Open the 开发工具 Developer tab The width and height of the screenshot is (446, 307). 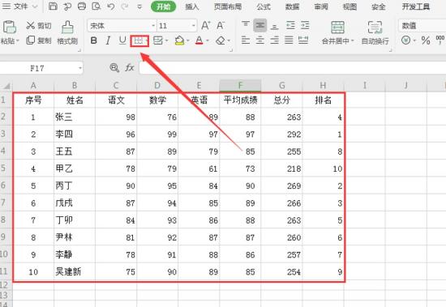[415, 6]
